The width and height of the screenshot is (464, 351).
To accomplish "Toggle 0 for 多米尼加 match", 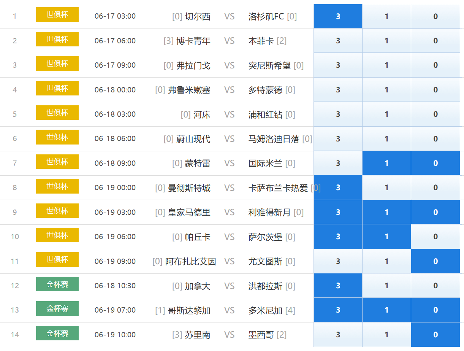I will click(x=435, y=310).
